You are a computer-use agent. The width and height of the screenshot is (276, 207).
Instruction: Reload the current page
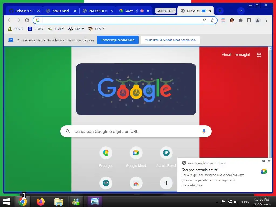pyautogui.click(x=27, y=20)
